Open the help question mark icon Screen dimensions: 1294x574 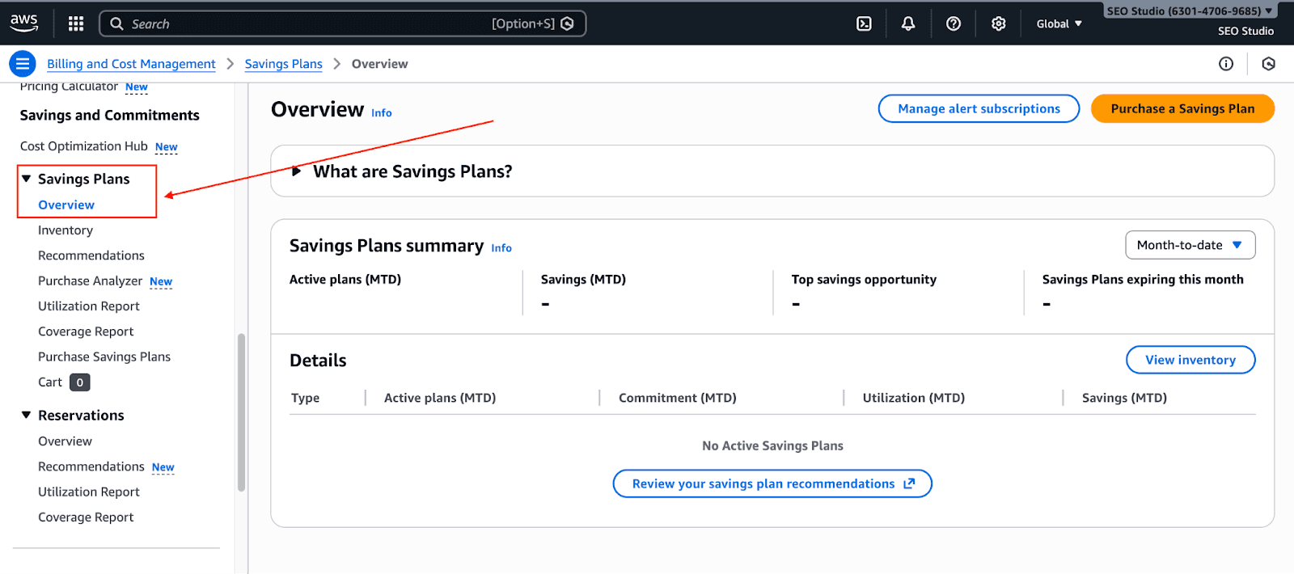954,23
